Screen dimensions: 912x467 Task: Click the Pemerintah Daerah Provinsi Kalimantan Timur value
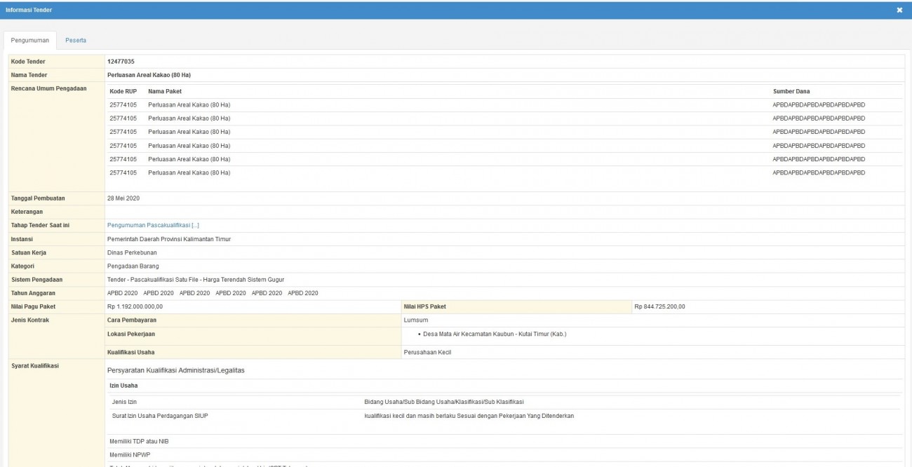click(x=169, y=239)
